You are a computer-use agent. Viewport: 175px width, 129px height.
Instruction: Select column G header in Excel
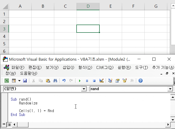pos(156,6)
